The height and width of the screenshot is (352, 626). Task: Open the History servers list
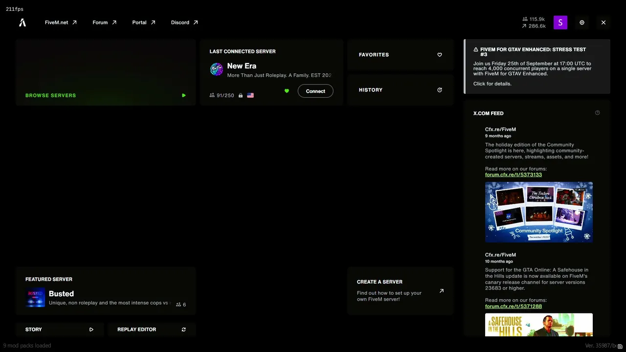coord(401,90)
